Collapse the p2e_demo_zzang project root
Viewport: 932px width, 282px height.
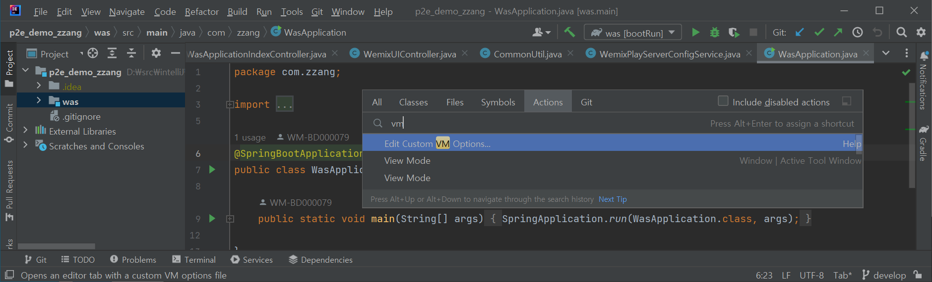click(x=25, y=71)
